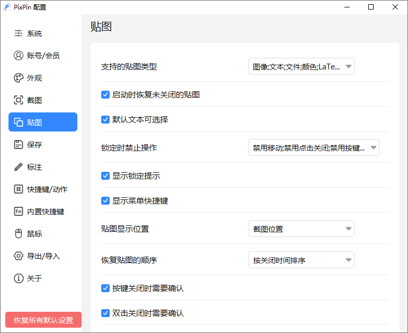Image resolution: width=408 pixels, height=333 pixels.
Task: Uncheck 显示菜单快捷键
Action: (105, 201)
